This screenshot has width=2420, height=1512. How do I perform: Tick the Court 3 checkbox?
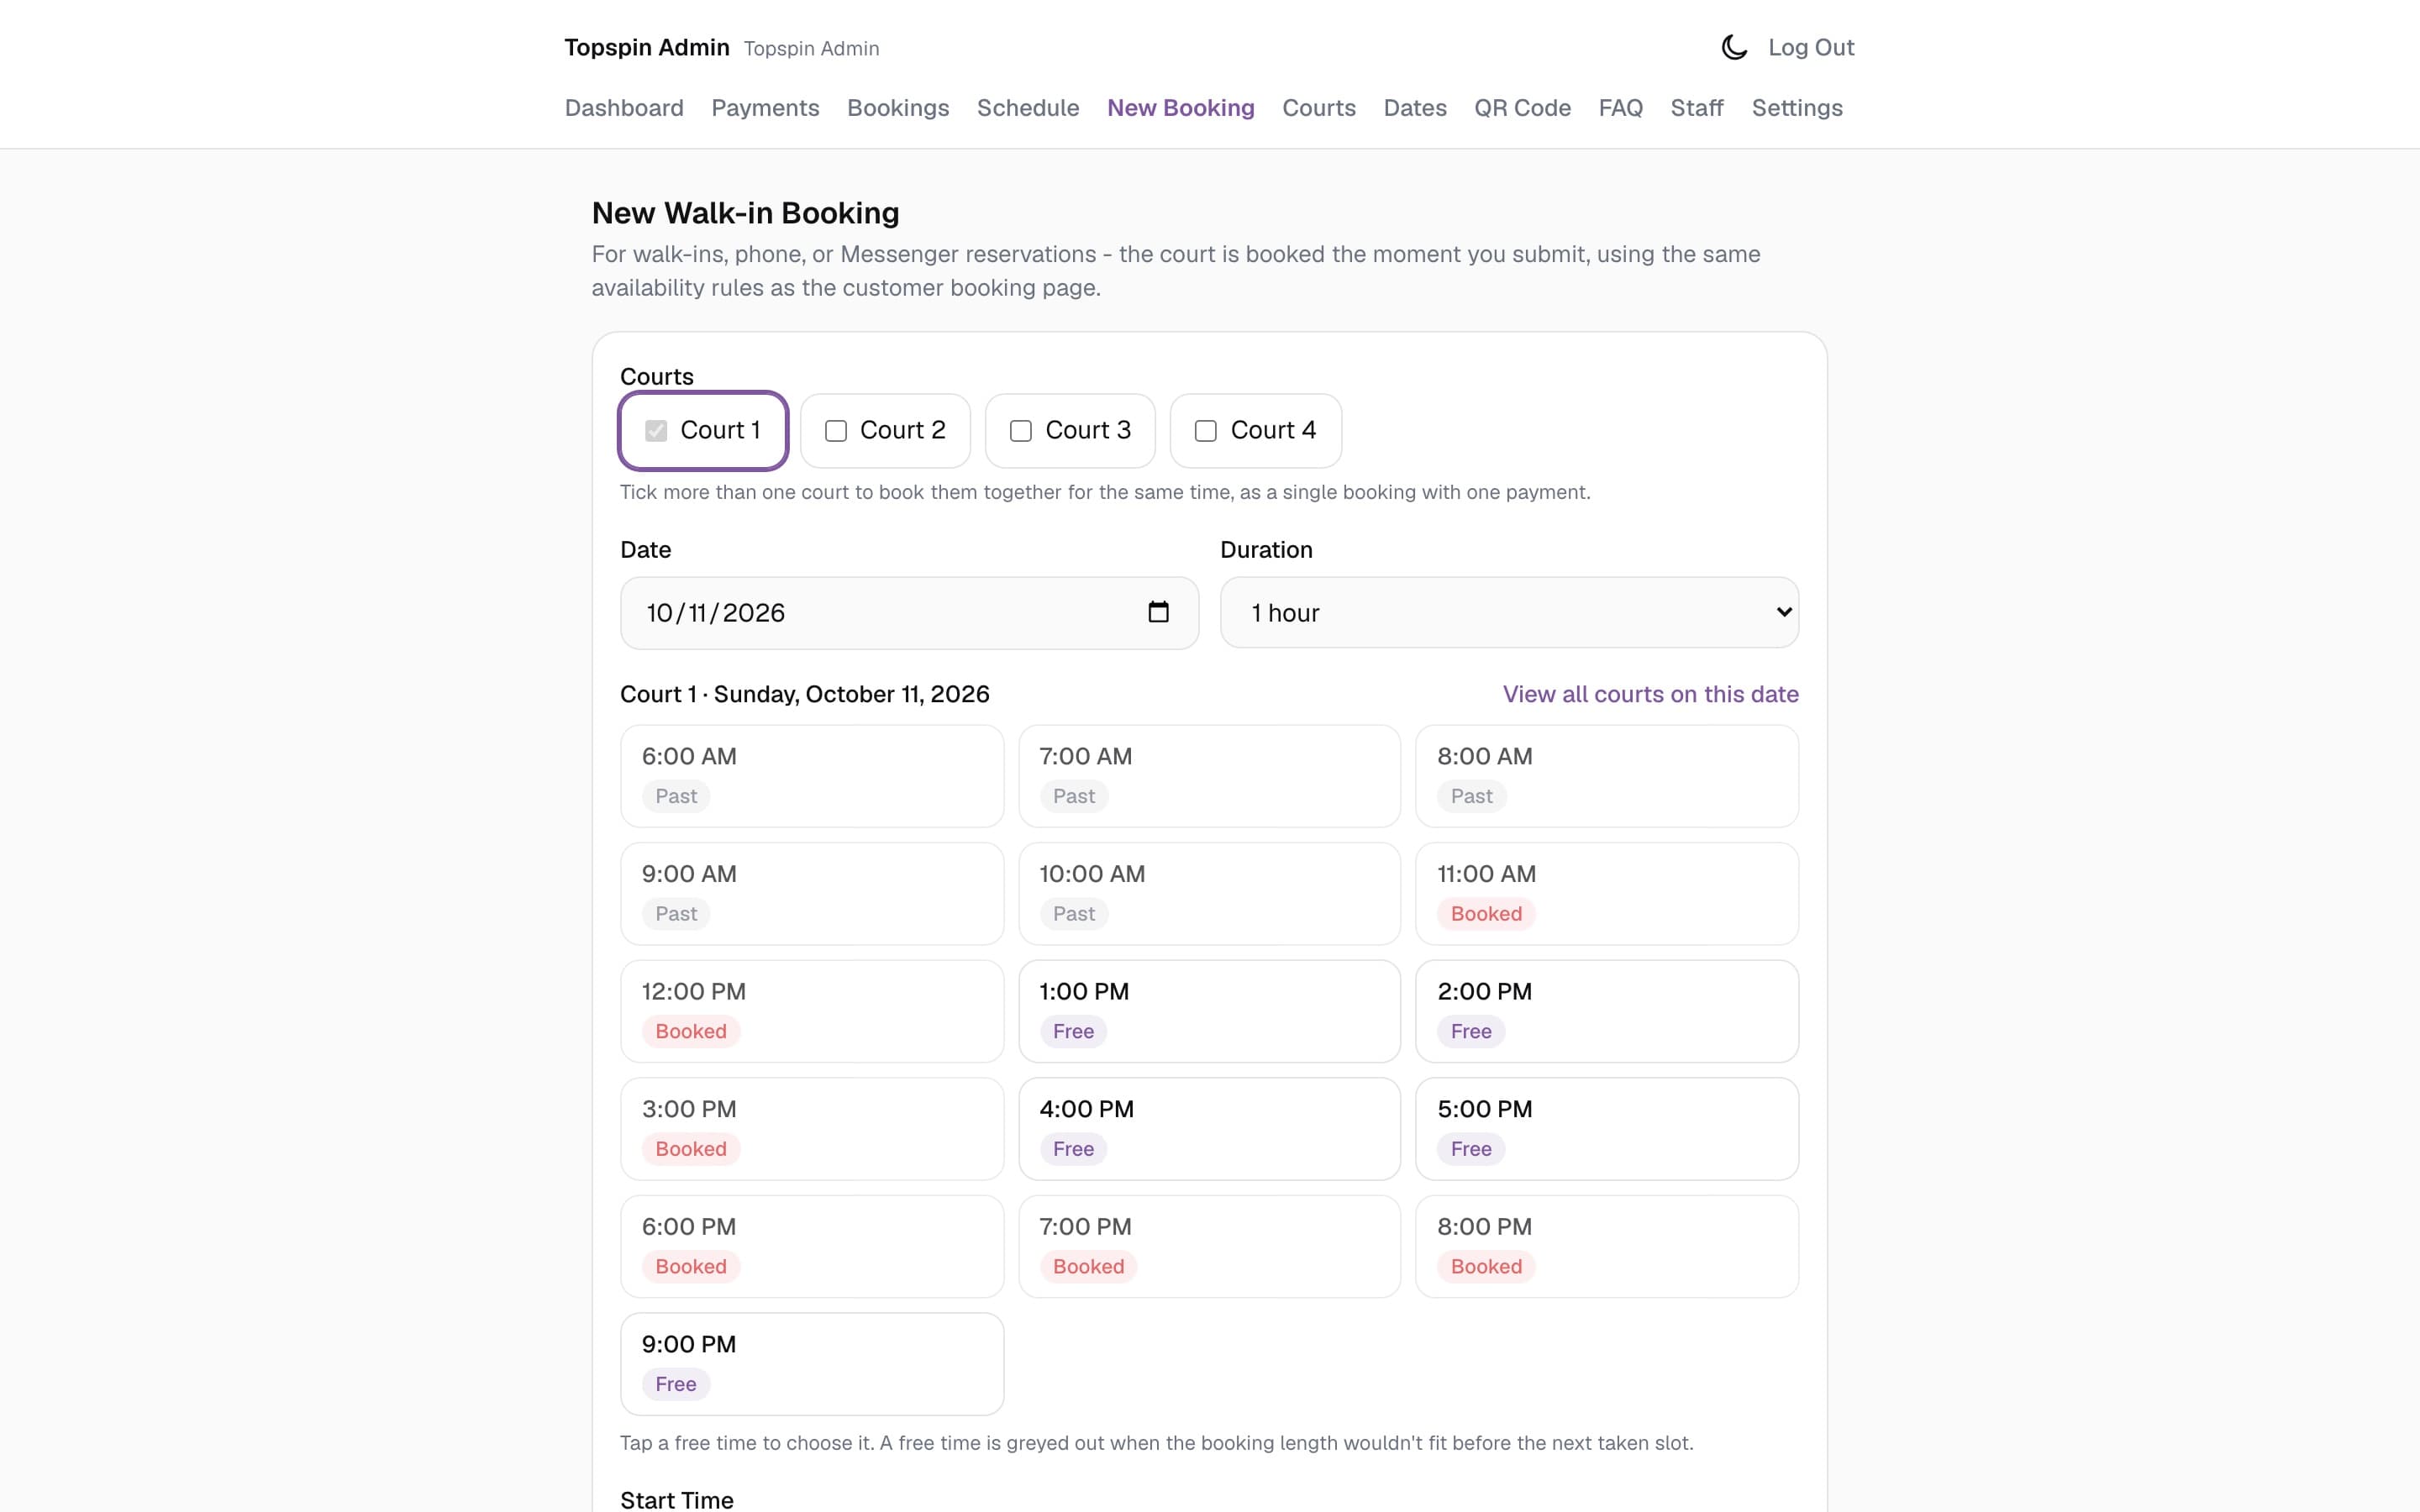[x=1021, y=431]
